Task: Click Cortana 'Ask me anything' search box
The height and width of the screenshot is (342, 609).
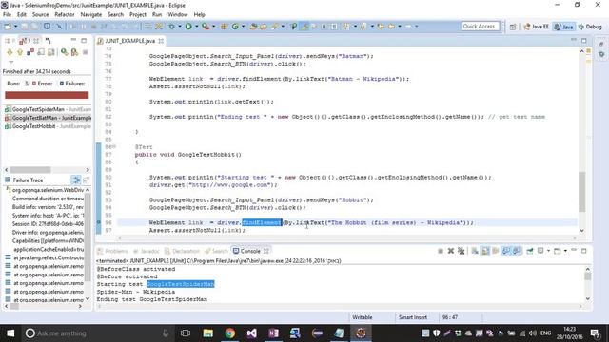Action: 97,333
